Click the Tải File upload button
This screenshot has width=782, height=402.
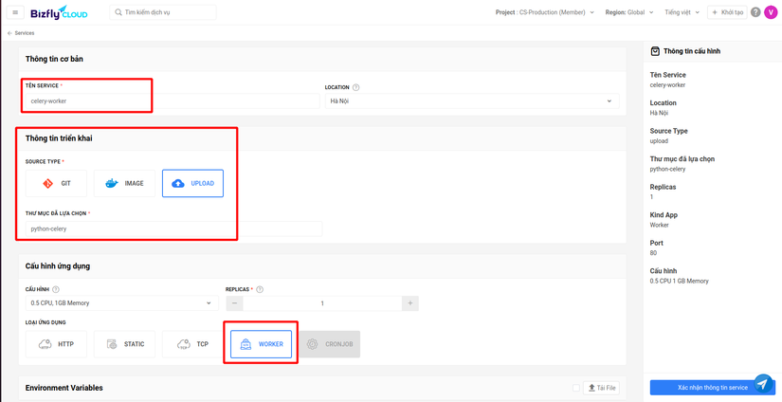[601, 388]
